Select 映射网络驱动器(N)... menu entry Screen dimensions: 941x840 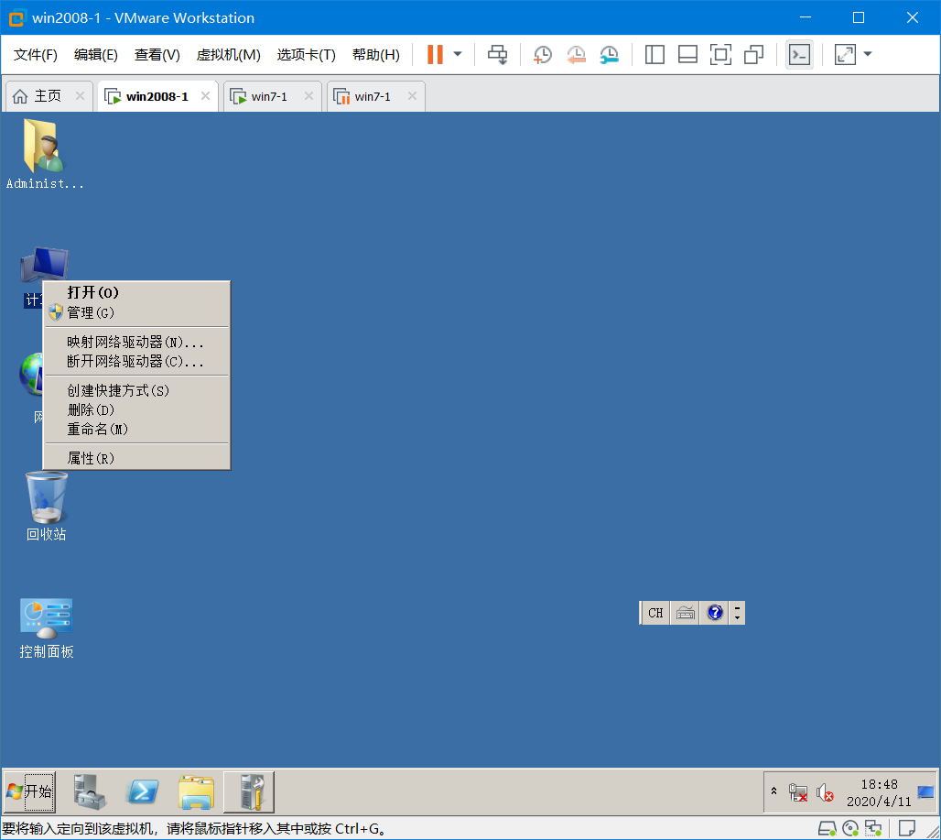(136, 343)
